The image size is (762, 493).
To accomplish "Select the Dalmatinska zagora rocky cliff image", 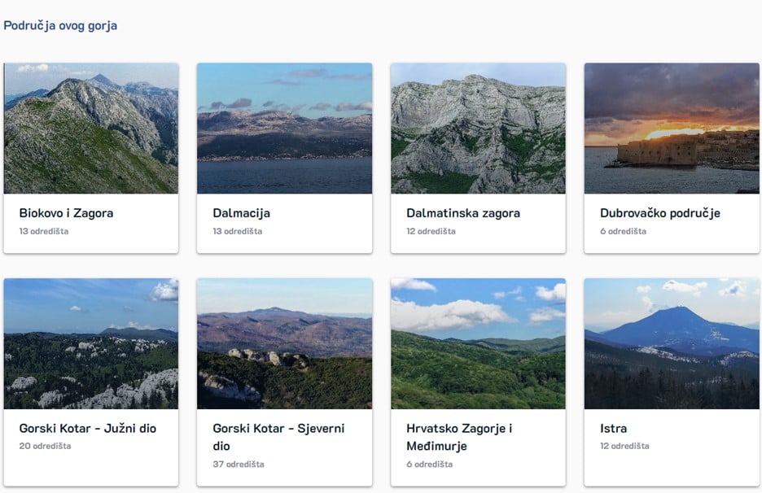I will coord(478,129).
